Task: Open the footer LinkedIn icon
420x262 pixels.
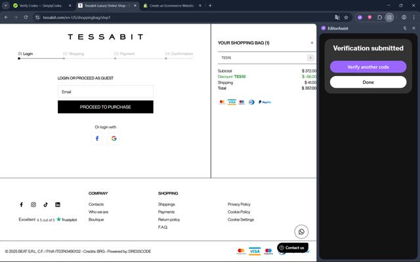Action: coord(58,204)
